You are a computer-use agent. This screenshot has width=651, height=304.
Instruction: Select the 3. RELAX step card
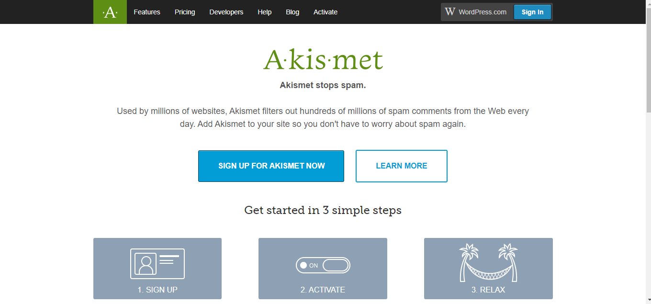[488, 269]
